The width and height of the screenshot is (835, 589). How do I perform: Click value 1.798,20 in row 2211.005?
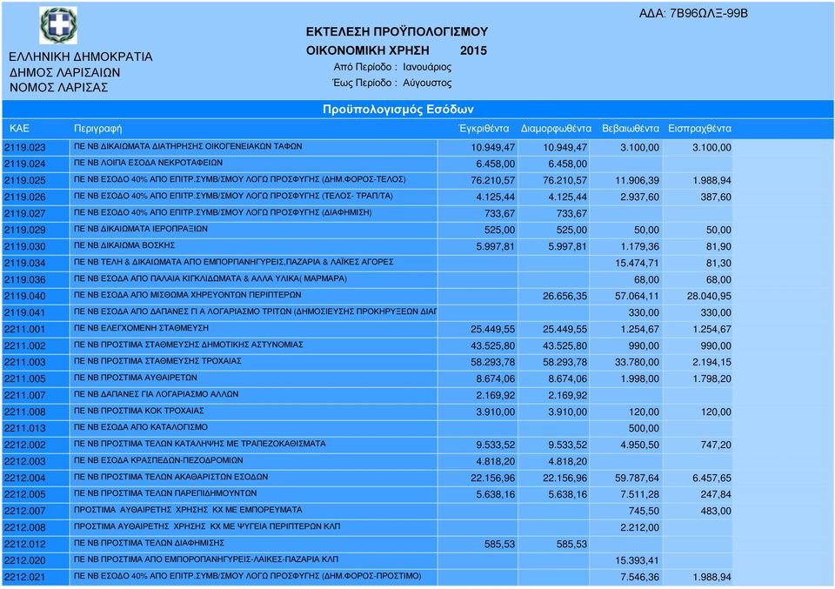click(711, 379)
